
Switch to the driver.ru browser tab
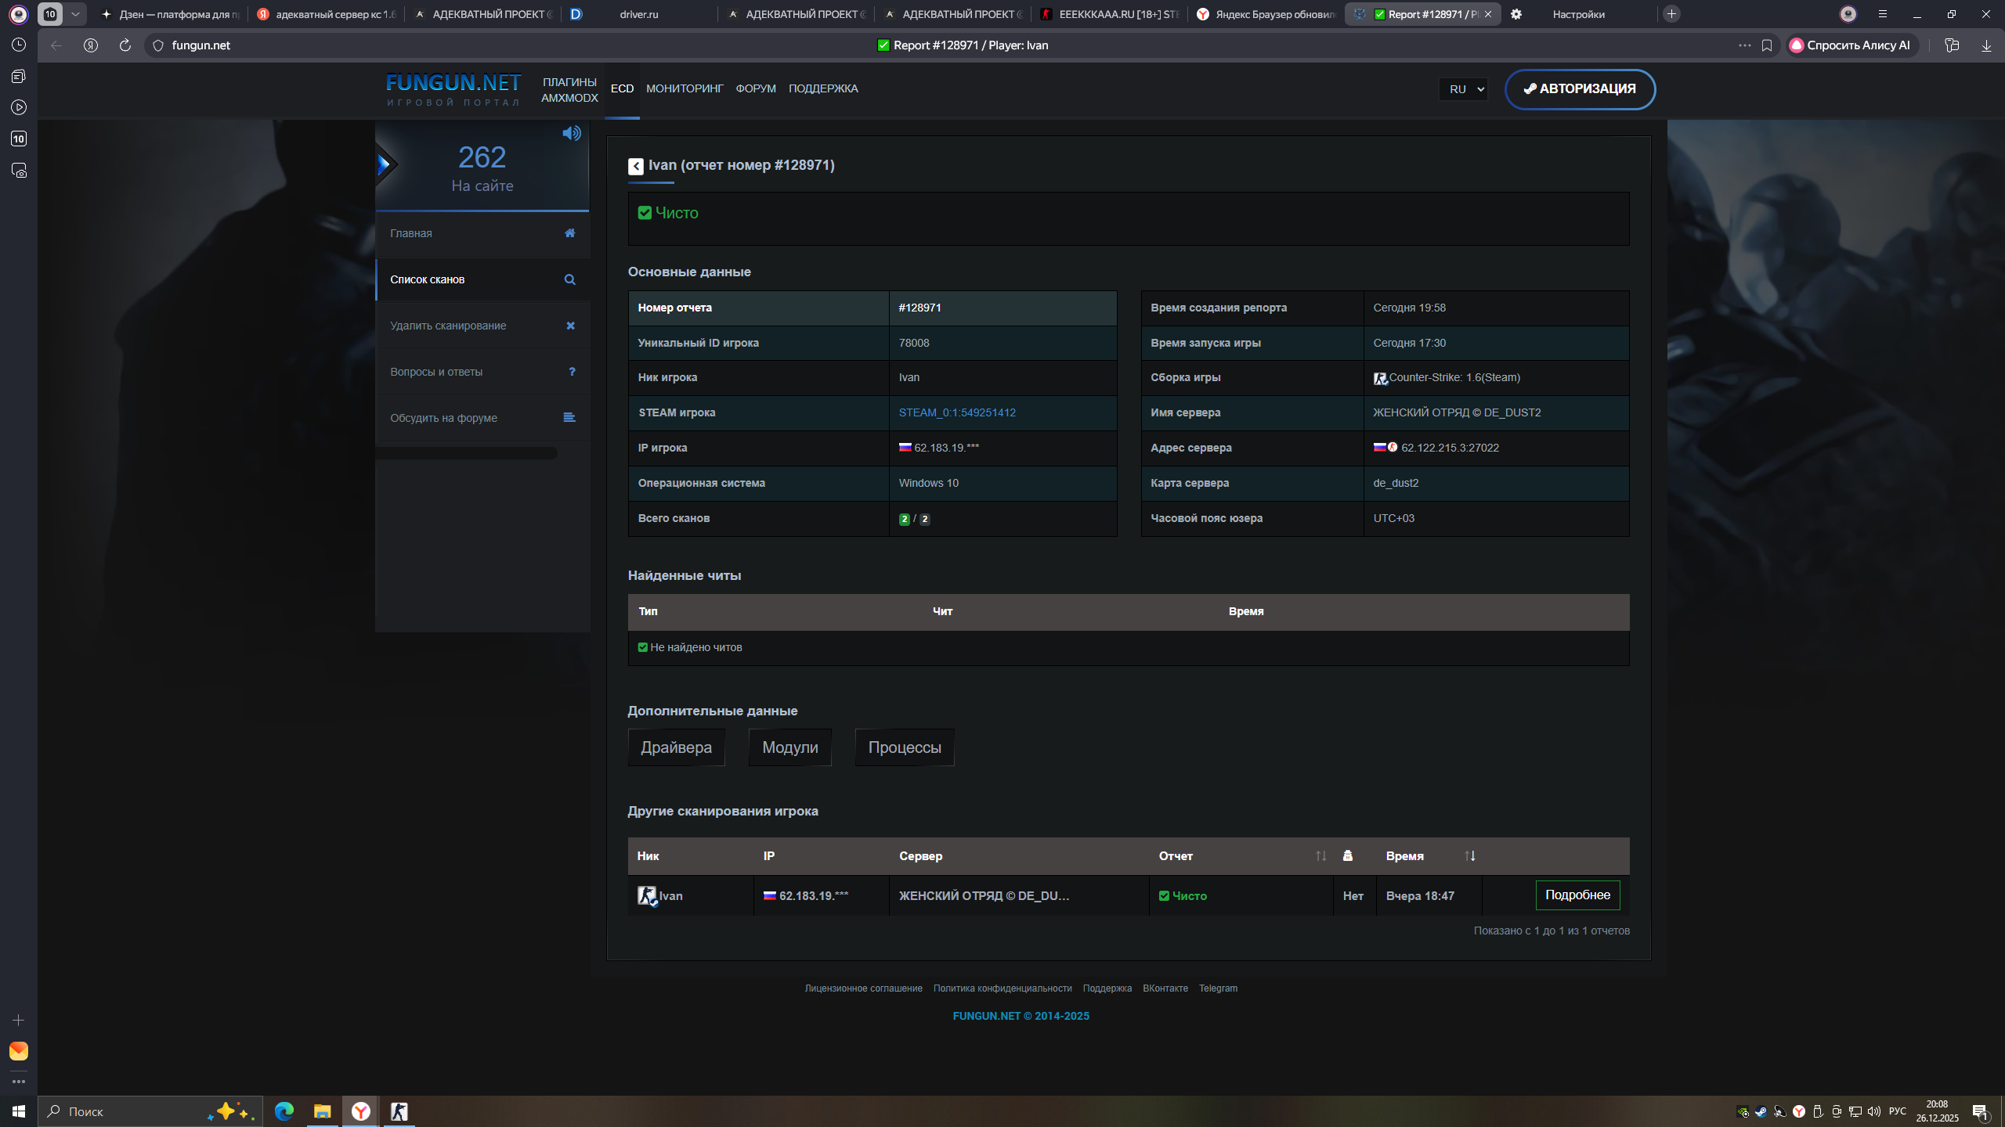tap(638, 14)
